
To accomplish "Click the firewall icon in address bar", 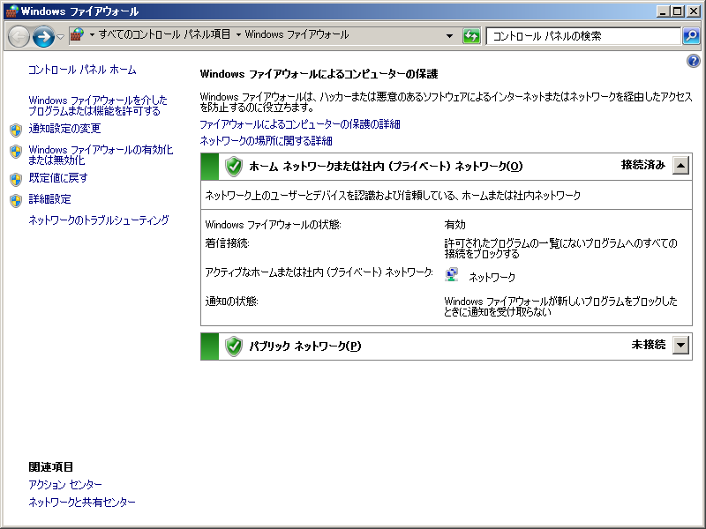I will [x=78, y=35].
